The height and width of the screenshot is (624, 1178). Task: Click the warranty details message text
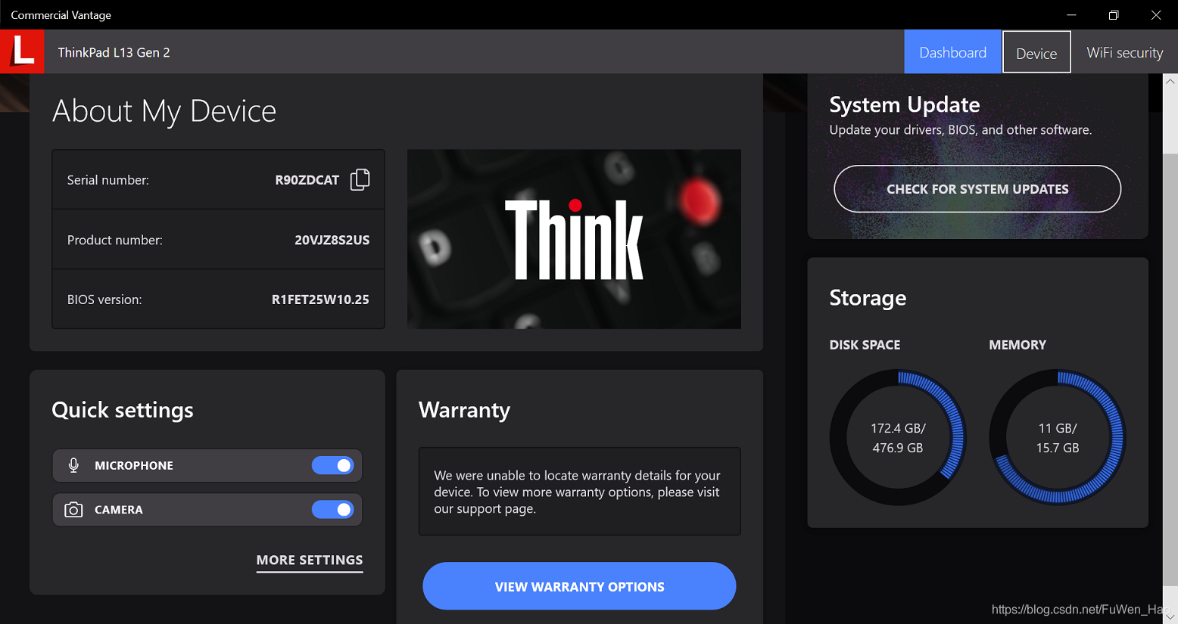click(577, 492)
